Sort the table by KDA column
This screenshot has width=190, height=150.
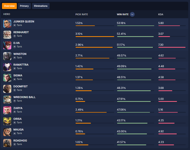(x=161, y=14)
